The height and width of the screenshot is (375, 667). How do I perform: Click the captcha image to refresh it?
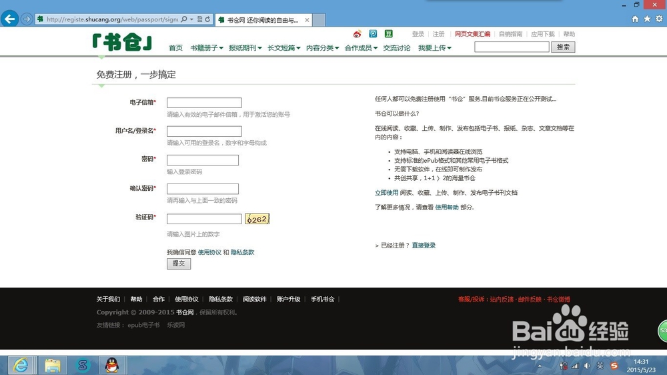[x=257, y=219]
